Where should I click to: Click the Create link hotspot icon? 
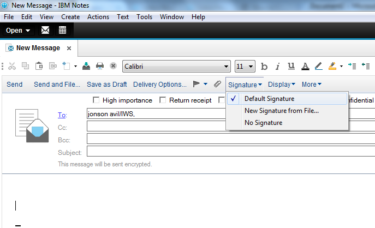(53, 65)
